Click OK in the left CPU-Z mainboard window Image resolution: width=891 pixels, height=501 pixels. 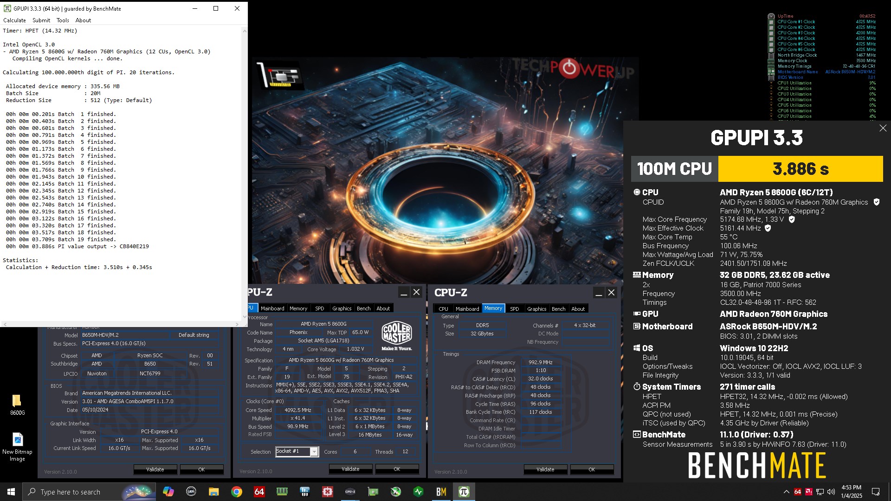click(201, 469)
